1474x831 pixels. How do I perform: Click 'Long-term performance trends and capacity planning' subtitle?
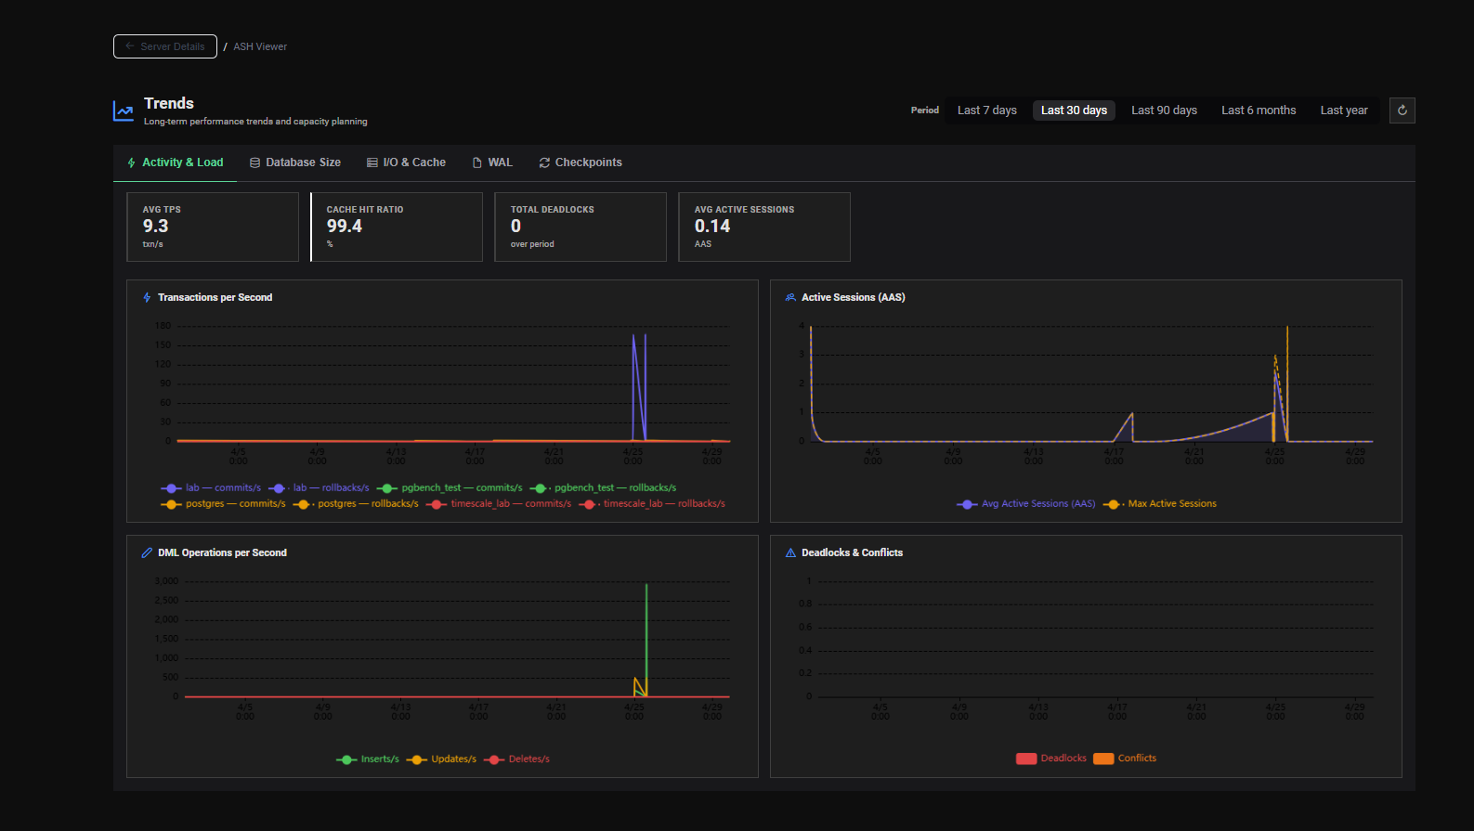[x=255, y=122]
